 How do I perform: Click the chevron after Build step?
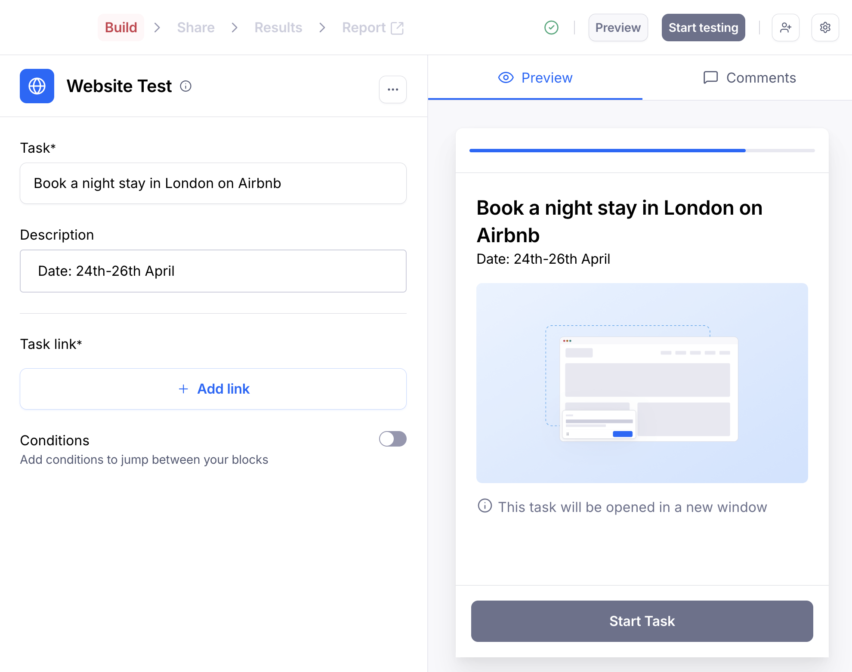click(157, 28)
